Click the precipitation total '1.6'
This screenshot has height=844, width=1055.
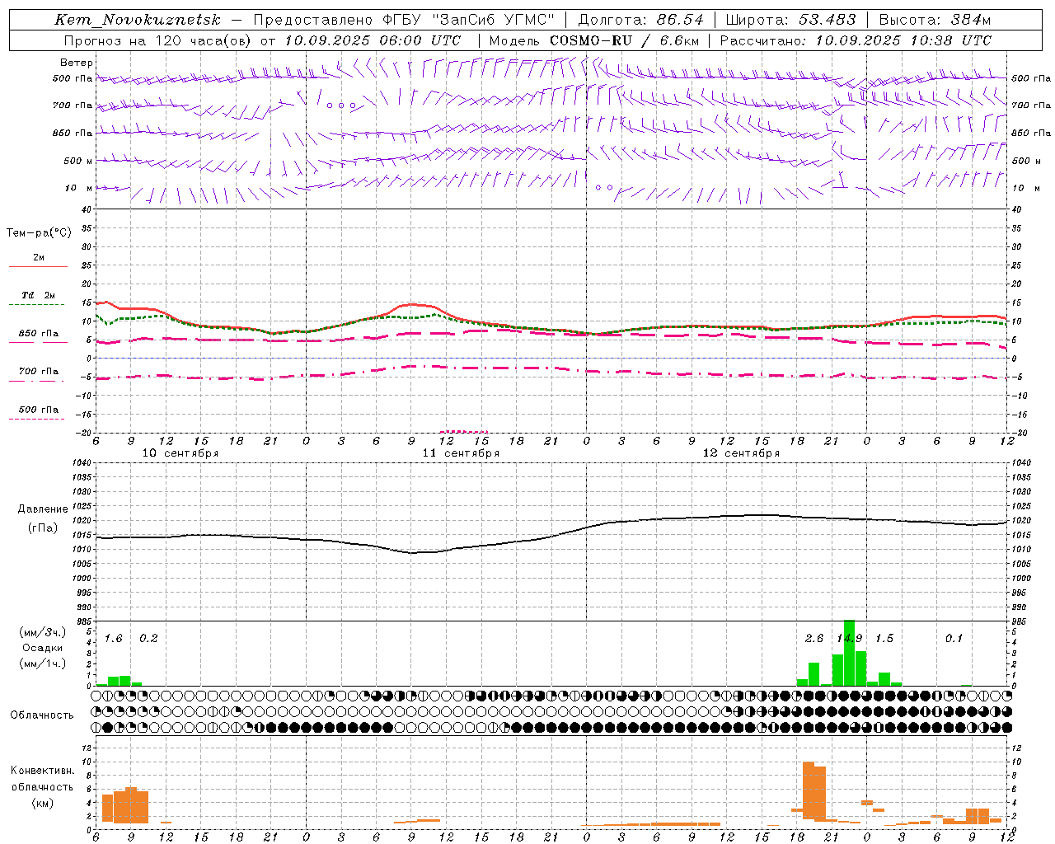pyautogui.click(x=113, y=638)
